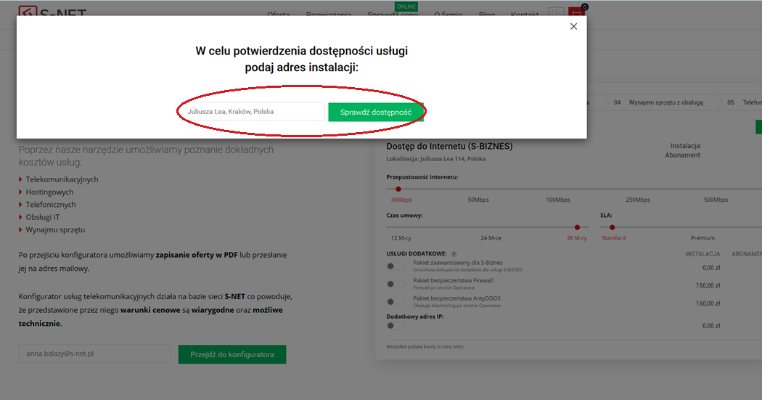
Task: Open the O firmie menu item
Action: [448, 14]
